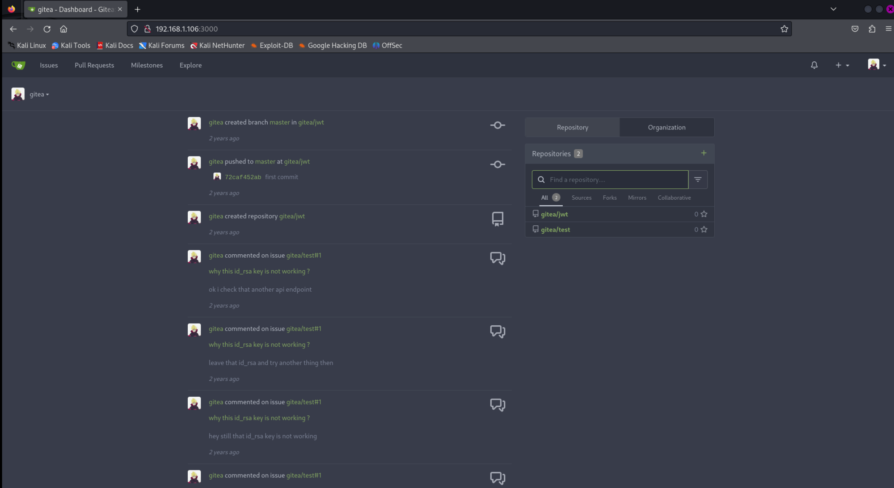Viewport: 894px width, 488px height.
Task: Open Pull Requests in navbar
Action: point(94,65)
